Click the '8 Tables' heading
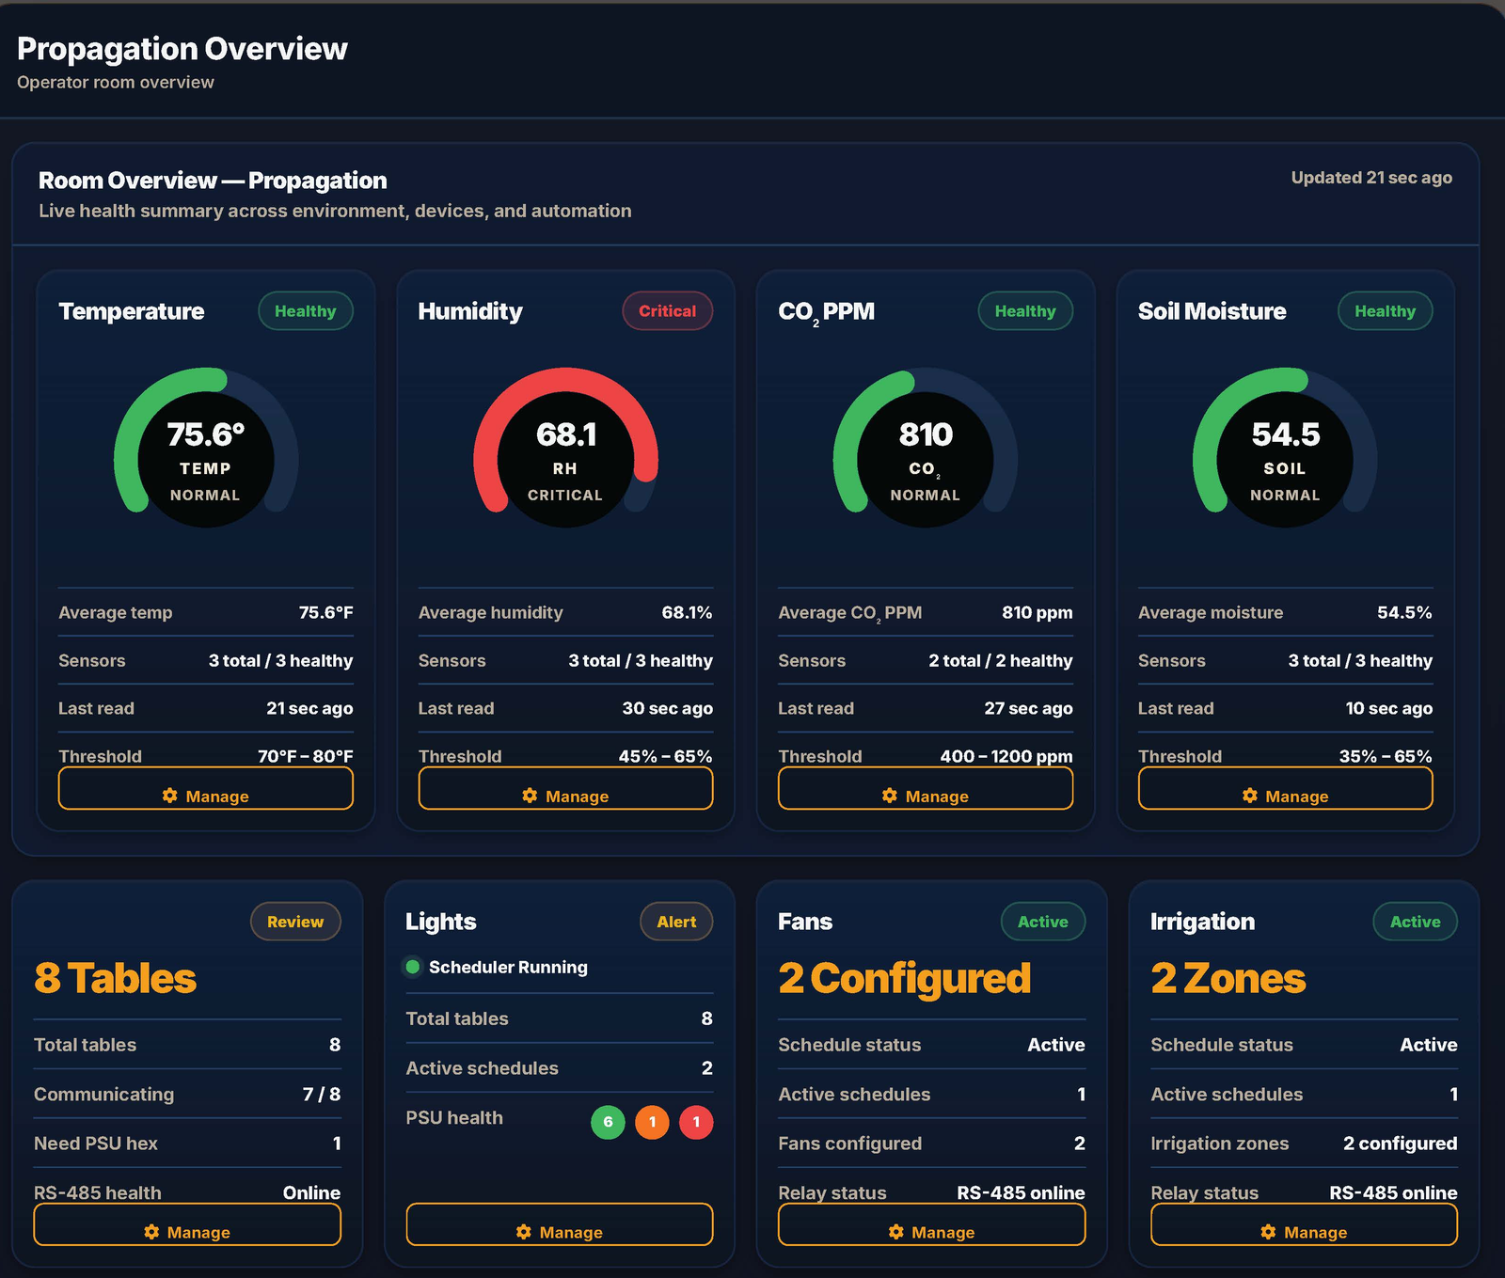 [115, 979]
